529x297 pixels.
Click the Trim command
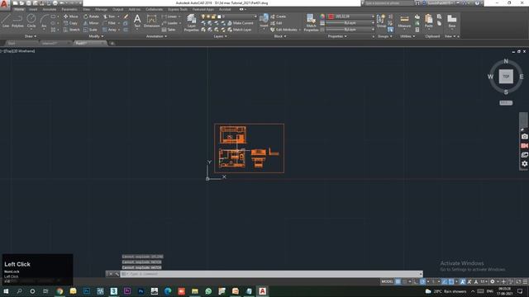pyautogui.click(x=109, y=16)
